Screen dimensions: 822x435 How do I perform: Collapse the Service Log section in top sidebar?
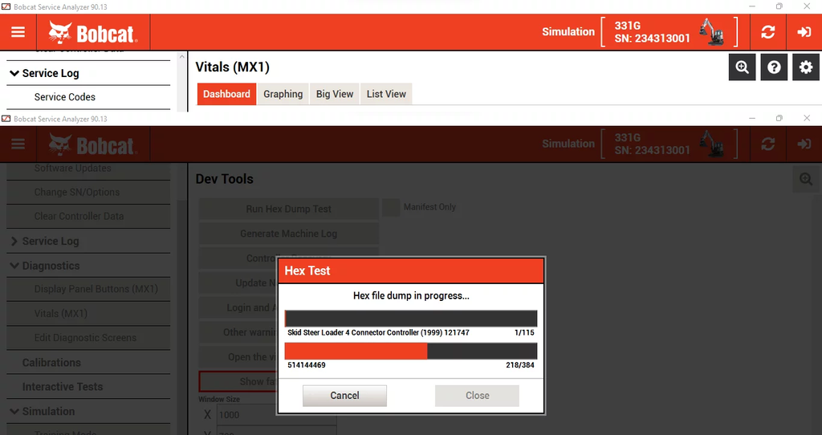14,73
